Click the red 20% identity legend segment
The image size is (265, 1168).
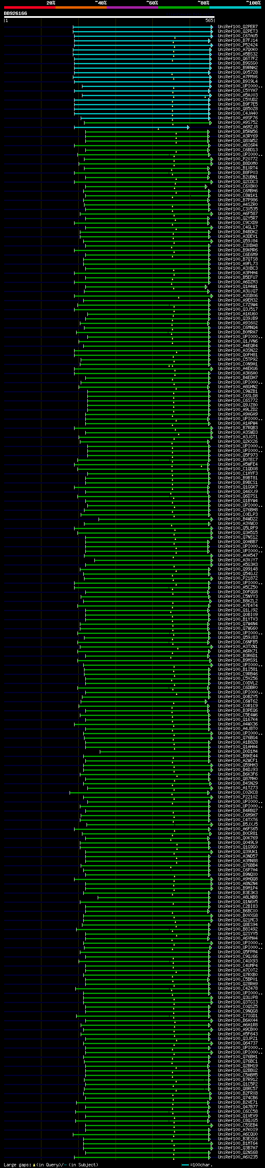(x=29, y=7)
